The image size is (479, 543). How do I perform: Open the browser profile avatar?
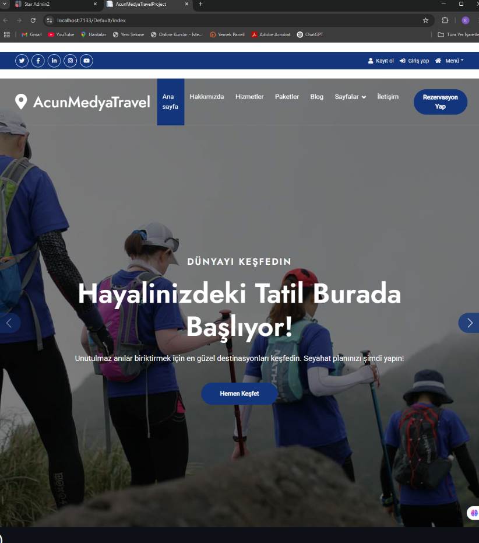[466, 20]
